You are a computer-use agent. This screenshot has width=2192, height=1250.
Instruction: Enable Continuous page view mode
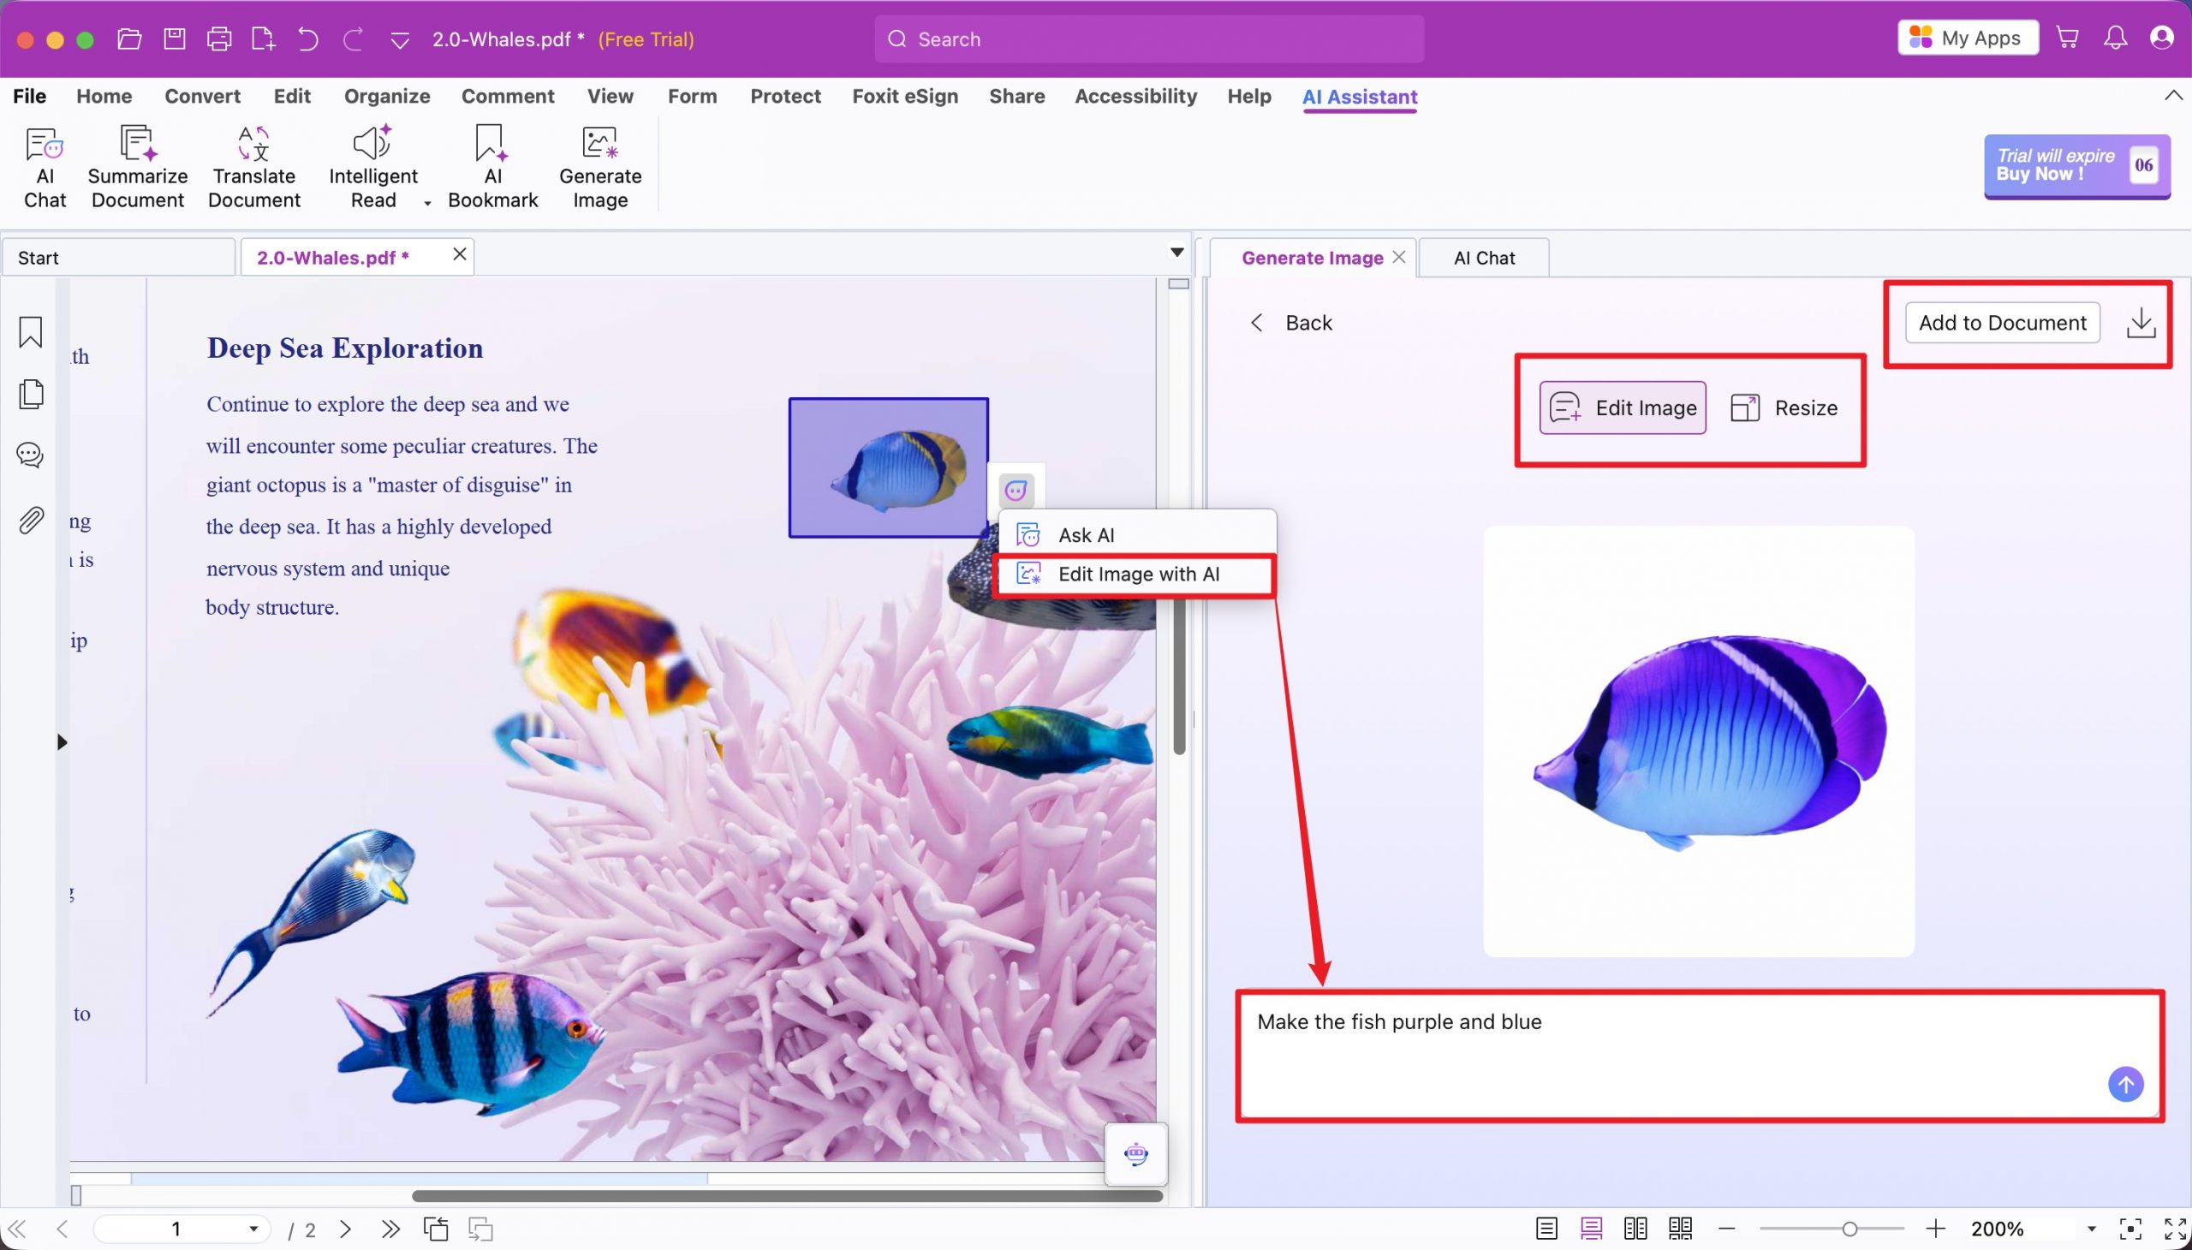(x=1590, y=1229)
